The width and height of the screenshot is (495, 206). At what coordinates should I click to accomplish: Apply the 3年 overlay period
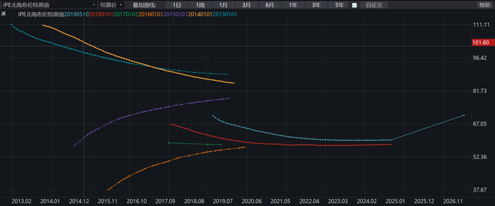[x=316, y=5]
